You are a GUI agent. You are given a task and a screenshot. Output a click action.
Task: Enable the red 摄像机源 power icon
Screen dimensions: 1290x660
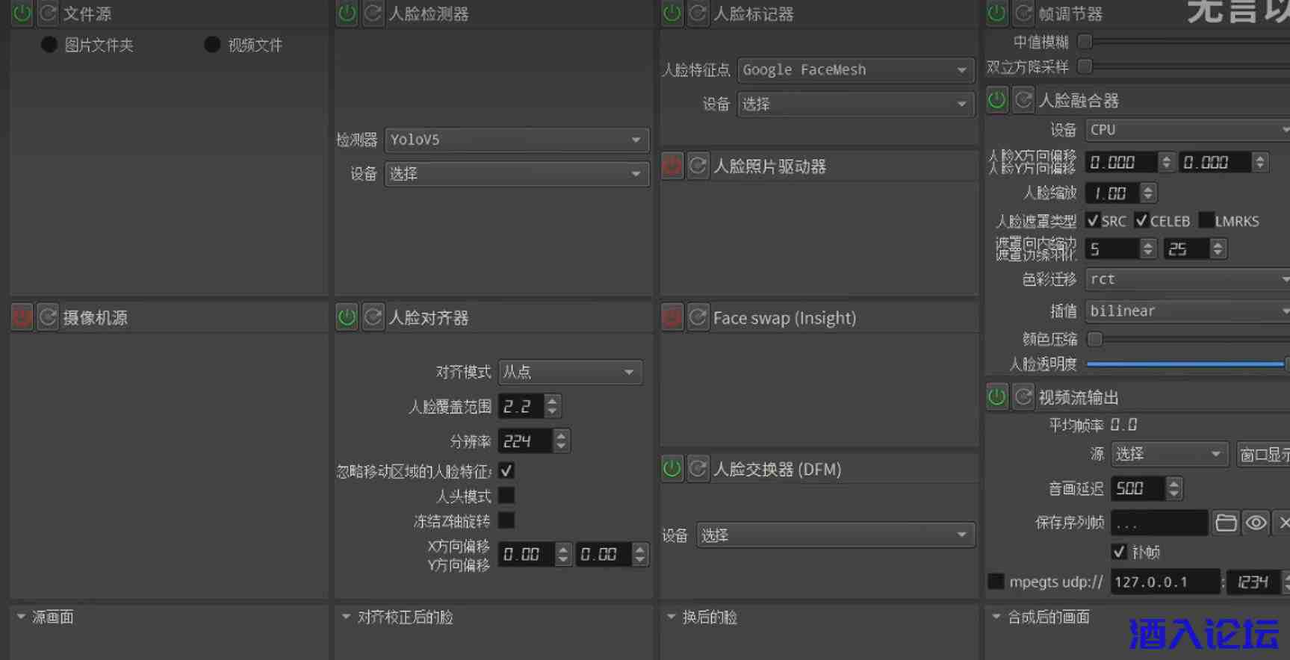(x=22, y=317)
